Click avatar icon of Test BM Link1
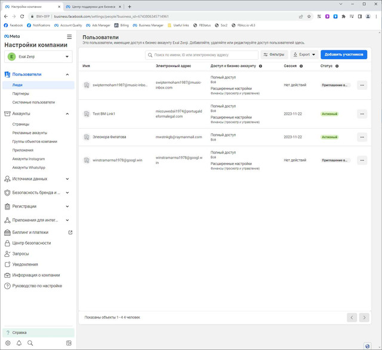 (87, 114)
